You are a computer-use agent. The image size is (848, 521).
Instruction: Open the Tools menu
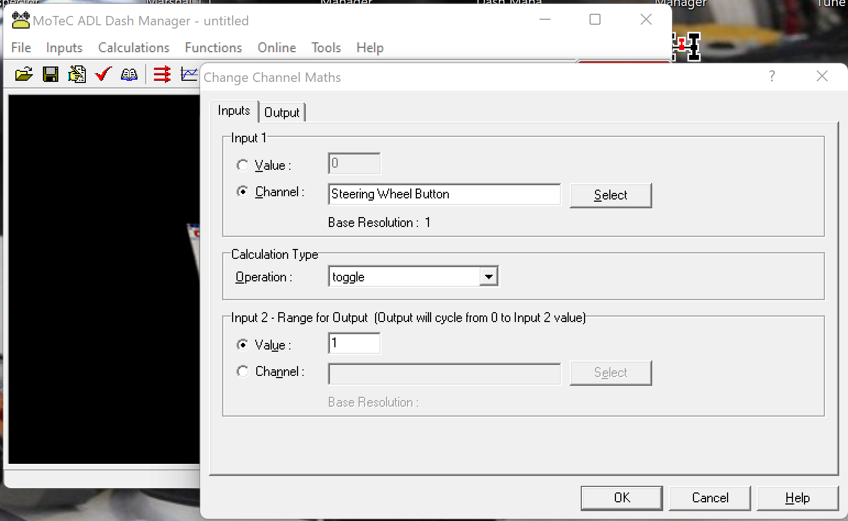tap(326, 48)
